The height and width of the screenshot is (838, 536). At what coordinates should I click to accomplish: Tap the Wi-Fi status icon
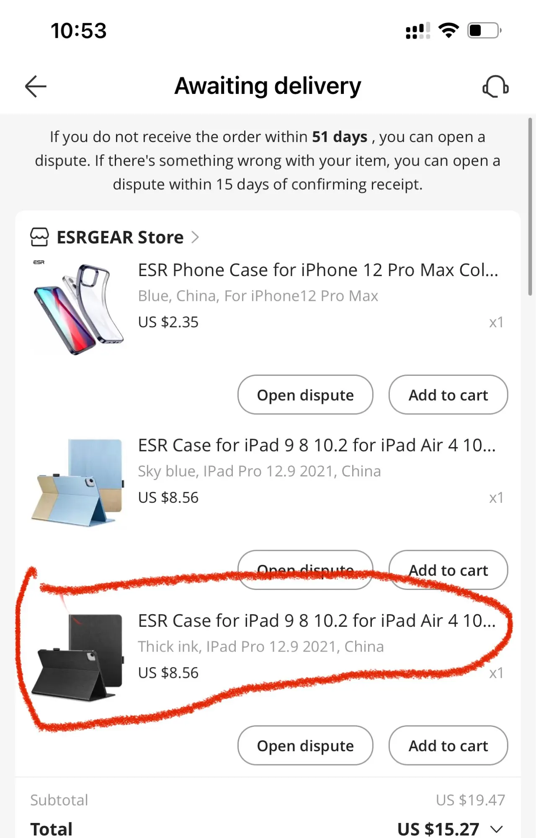tap(448, 31)
